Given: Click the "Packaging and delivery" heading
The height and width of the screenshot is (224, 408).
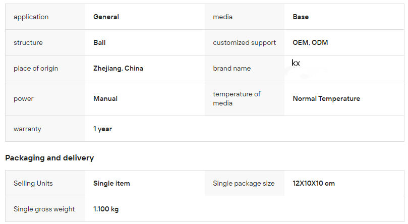Looking at the screenshot, I should 49,158.
